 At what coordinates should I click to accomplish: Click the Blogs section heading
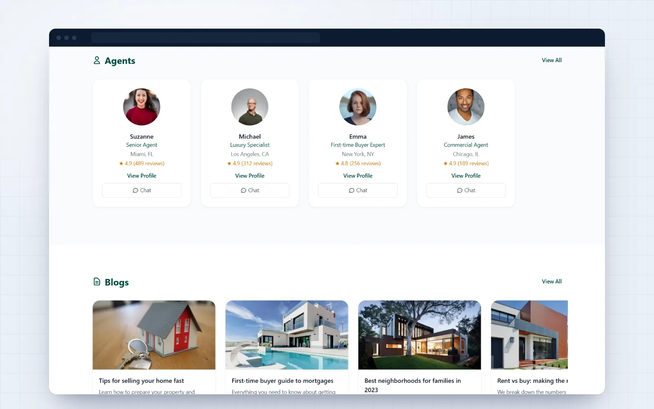click(x=116, y=282)
